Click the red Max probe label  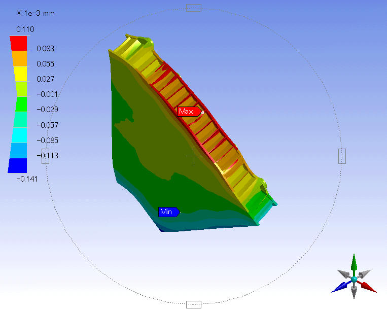click(x=190, y=112)
